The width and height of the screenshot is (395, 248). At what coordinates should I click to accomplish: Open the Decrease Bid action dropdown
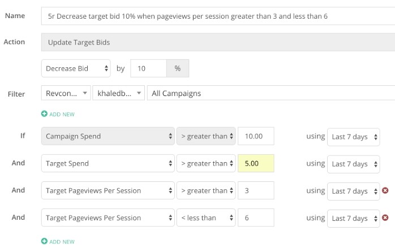pyautogui.click(x=76, y=68)
